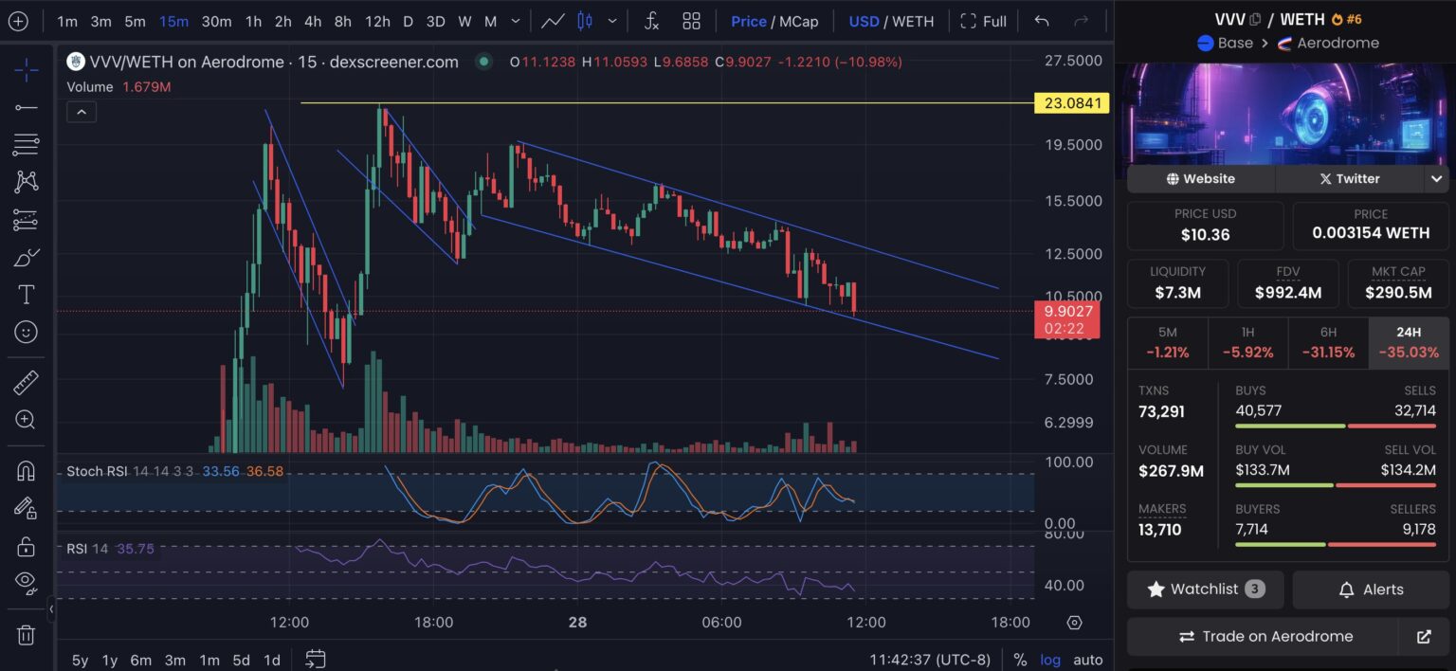Image resolution: width=1456 pixels, height=671 pixels.
Task: Open the extra timeframes chevron menu
Action: click(x=514, y=20)
